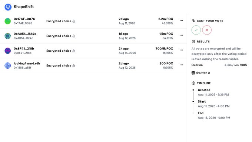Open more options for 200 FOX vote
This screenshot has width=252, height=142.
pyautogui.click(x=181, y=65)
